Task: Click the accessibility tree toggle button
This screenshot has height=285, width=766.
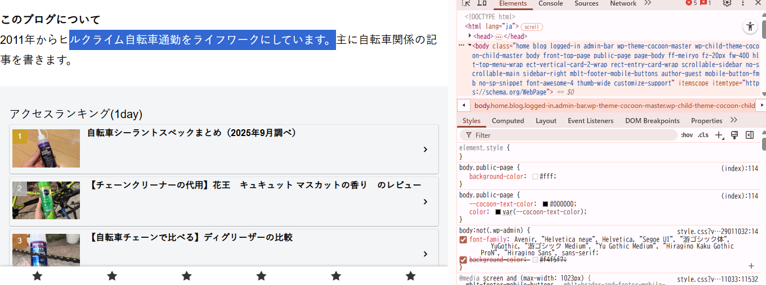Action: pyautogui.click(x=750, y=26)
